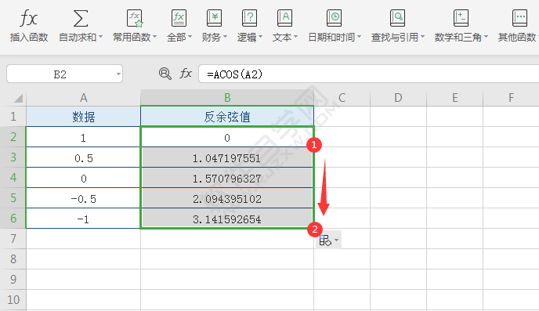Select column A header
The image size is (539, 311).
click(x=84, y=98)
